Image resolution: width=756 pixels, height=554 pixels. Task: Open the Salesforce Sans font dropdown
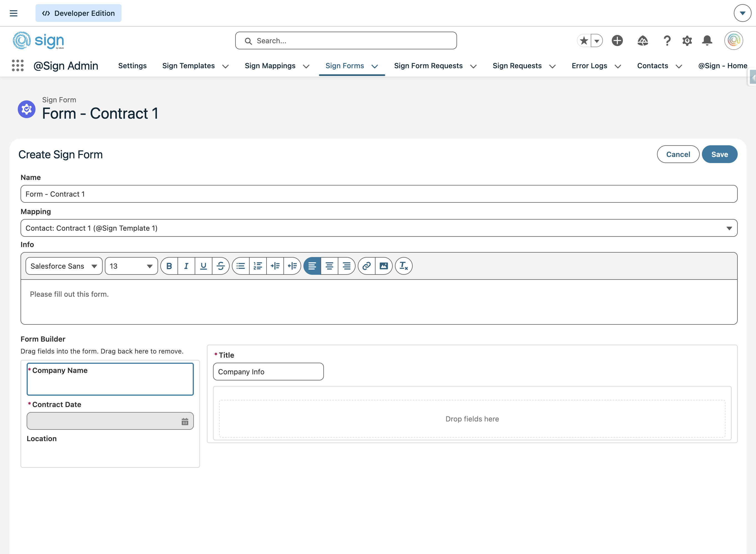point(64,266)
